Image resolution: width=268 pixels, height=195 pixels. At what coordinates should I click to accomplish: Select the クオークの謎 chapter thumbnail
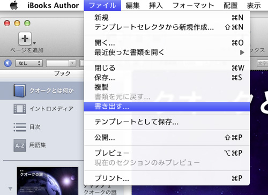tap(48, 181)
